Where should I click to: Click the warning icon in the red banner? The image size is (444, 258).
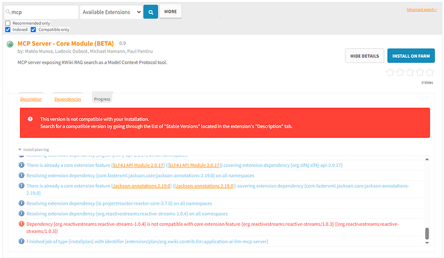point(30,119)
